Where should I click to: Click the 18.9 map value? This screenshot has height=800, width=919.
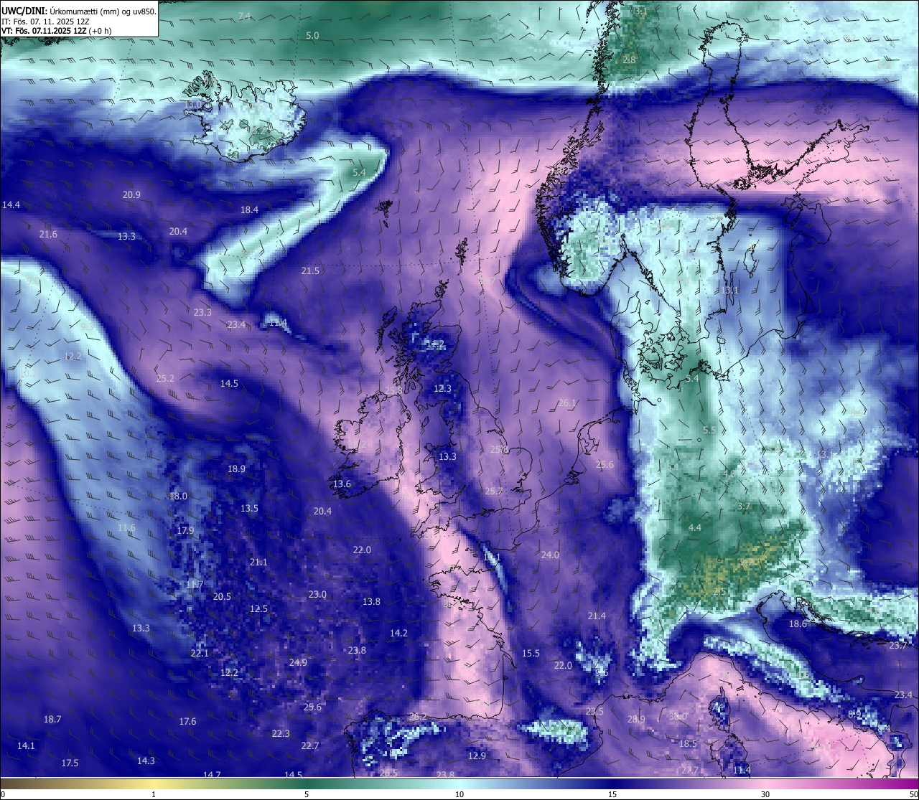(x=236, y=469)
